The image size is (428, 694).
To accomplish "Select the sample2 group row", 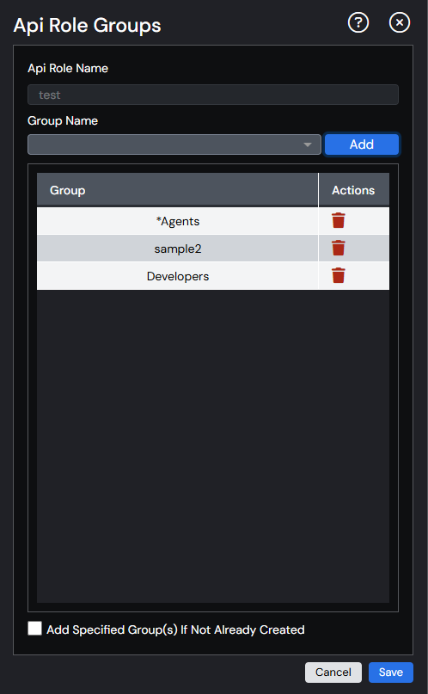I will 177,249.
